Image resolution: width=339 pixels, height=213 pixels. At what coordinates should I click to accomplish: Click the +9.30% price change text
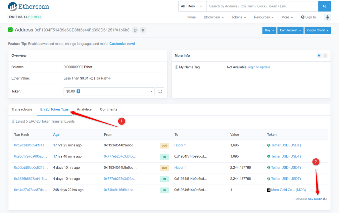[x=34, y=17]
